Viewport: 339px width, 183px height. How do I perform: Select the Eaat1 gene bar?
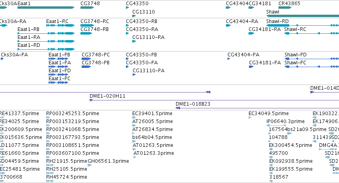click(46, 8)
